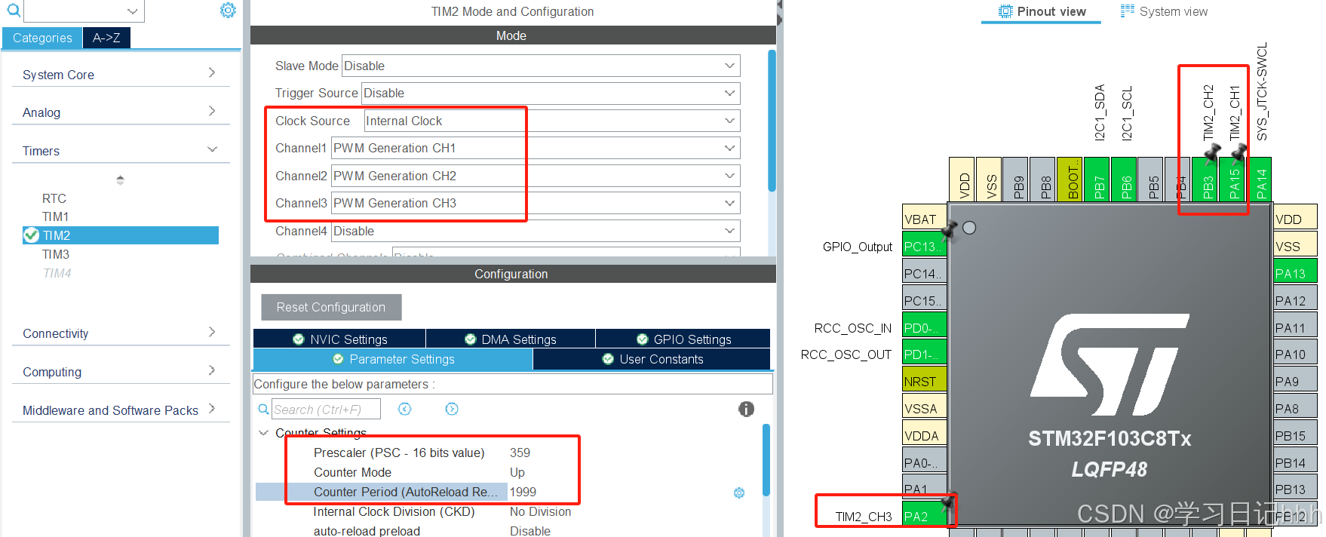The image size is (1326, 537).
Task: Click the info icon in the parameter settings
Action: [x=746, y=409]
